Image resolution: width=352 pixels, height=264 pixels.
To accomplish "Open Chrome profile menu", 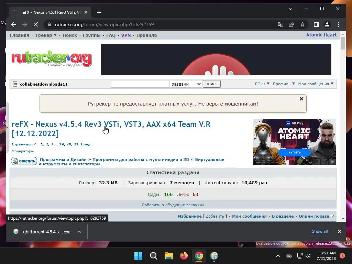I will coord(327,24).
